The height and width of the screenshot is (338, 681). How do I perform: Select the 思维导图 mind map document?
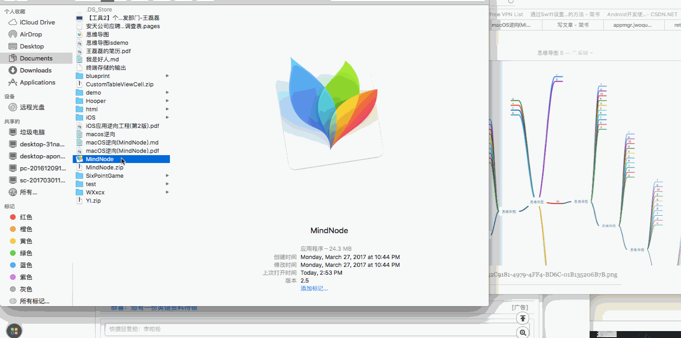coord(97,34)
